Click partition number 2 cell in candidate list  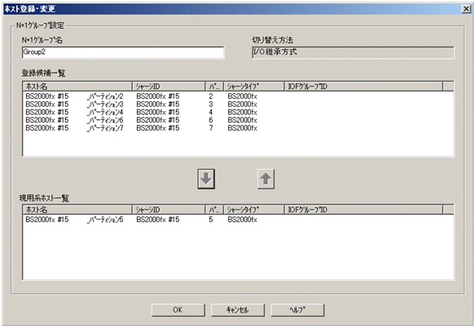pyautogui.click(x=211, y=96)
